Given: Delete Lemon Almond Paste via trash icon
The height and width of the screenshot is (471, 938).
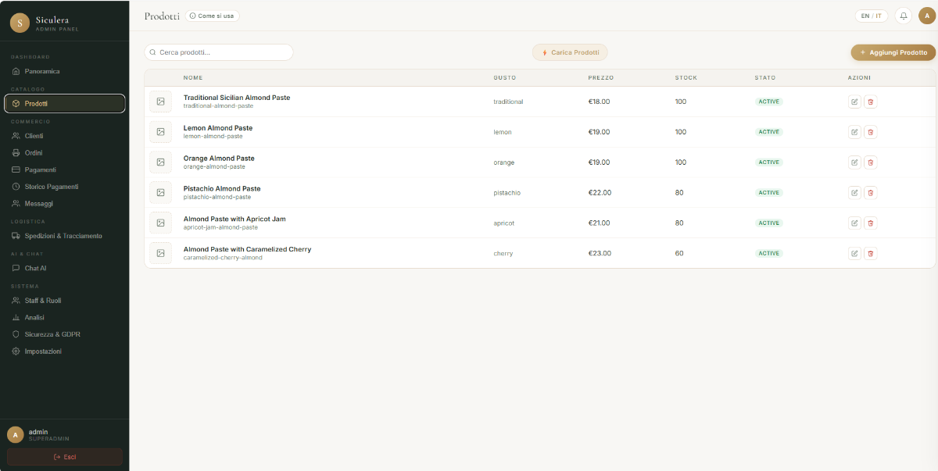Looking at the screenshot, I should tap(871, 132).
